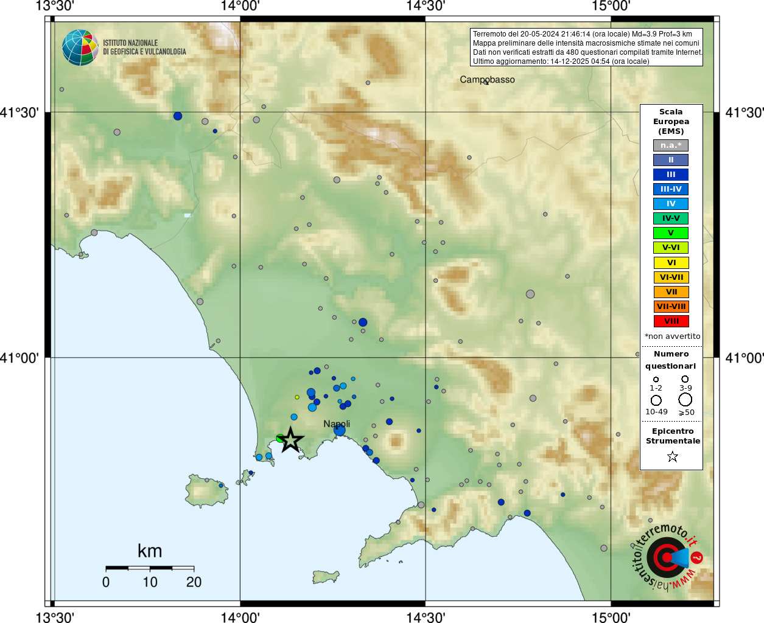Image resolution: width=764 pixels, height=623 pixels.
Task: Click the green intensity V circle near the epicenter
Action: [280, 438]
